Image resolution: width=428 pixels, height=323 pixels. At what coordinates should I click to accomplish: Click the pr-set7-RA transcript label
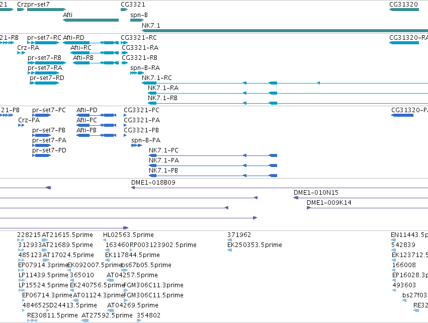click(x=45, y=68)
